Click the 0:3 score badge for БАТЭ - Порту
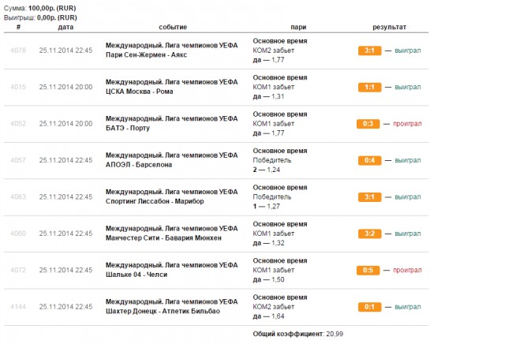Screen dimensions: 505x344 (x=367, y=124)
